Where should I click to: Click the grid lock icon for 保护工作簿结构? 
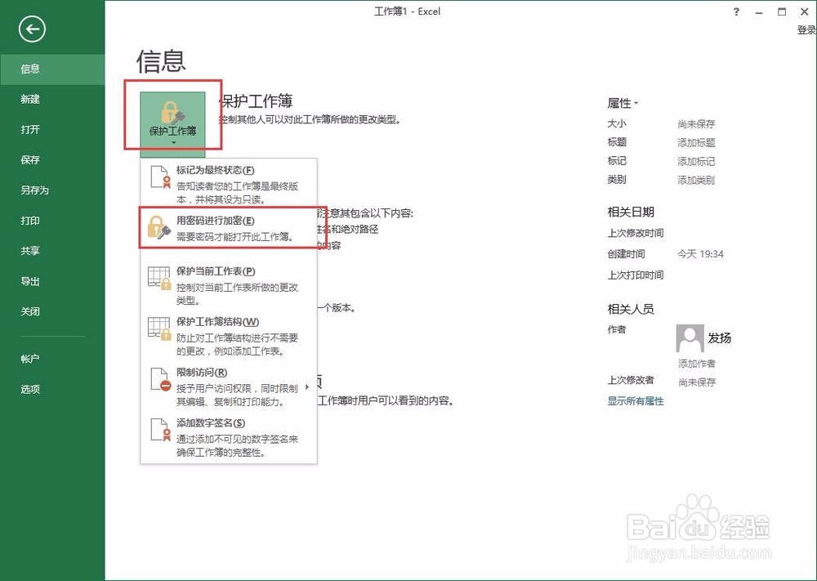pos(159,328)
